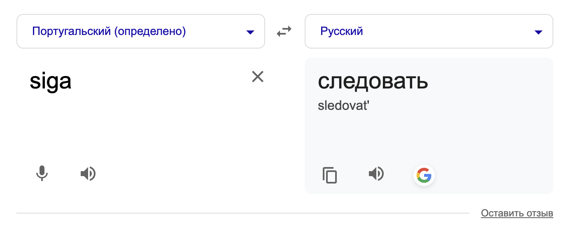569x237 pixels.
Task: Click the empty space between microphone and source speaker
Action: tap(65, 174)
